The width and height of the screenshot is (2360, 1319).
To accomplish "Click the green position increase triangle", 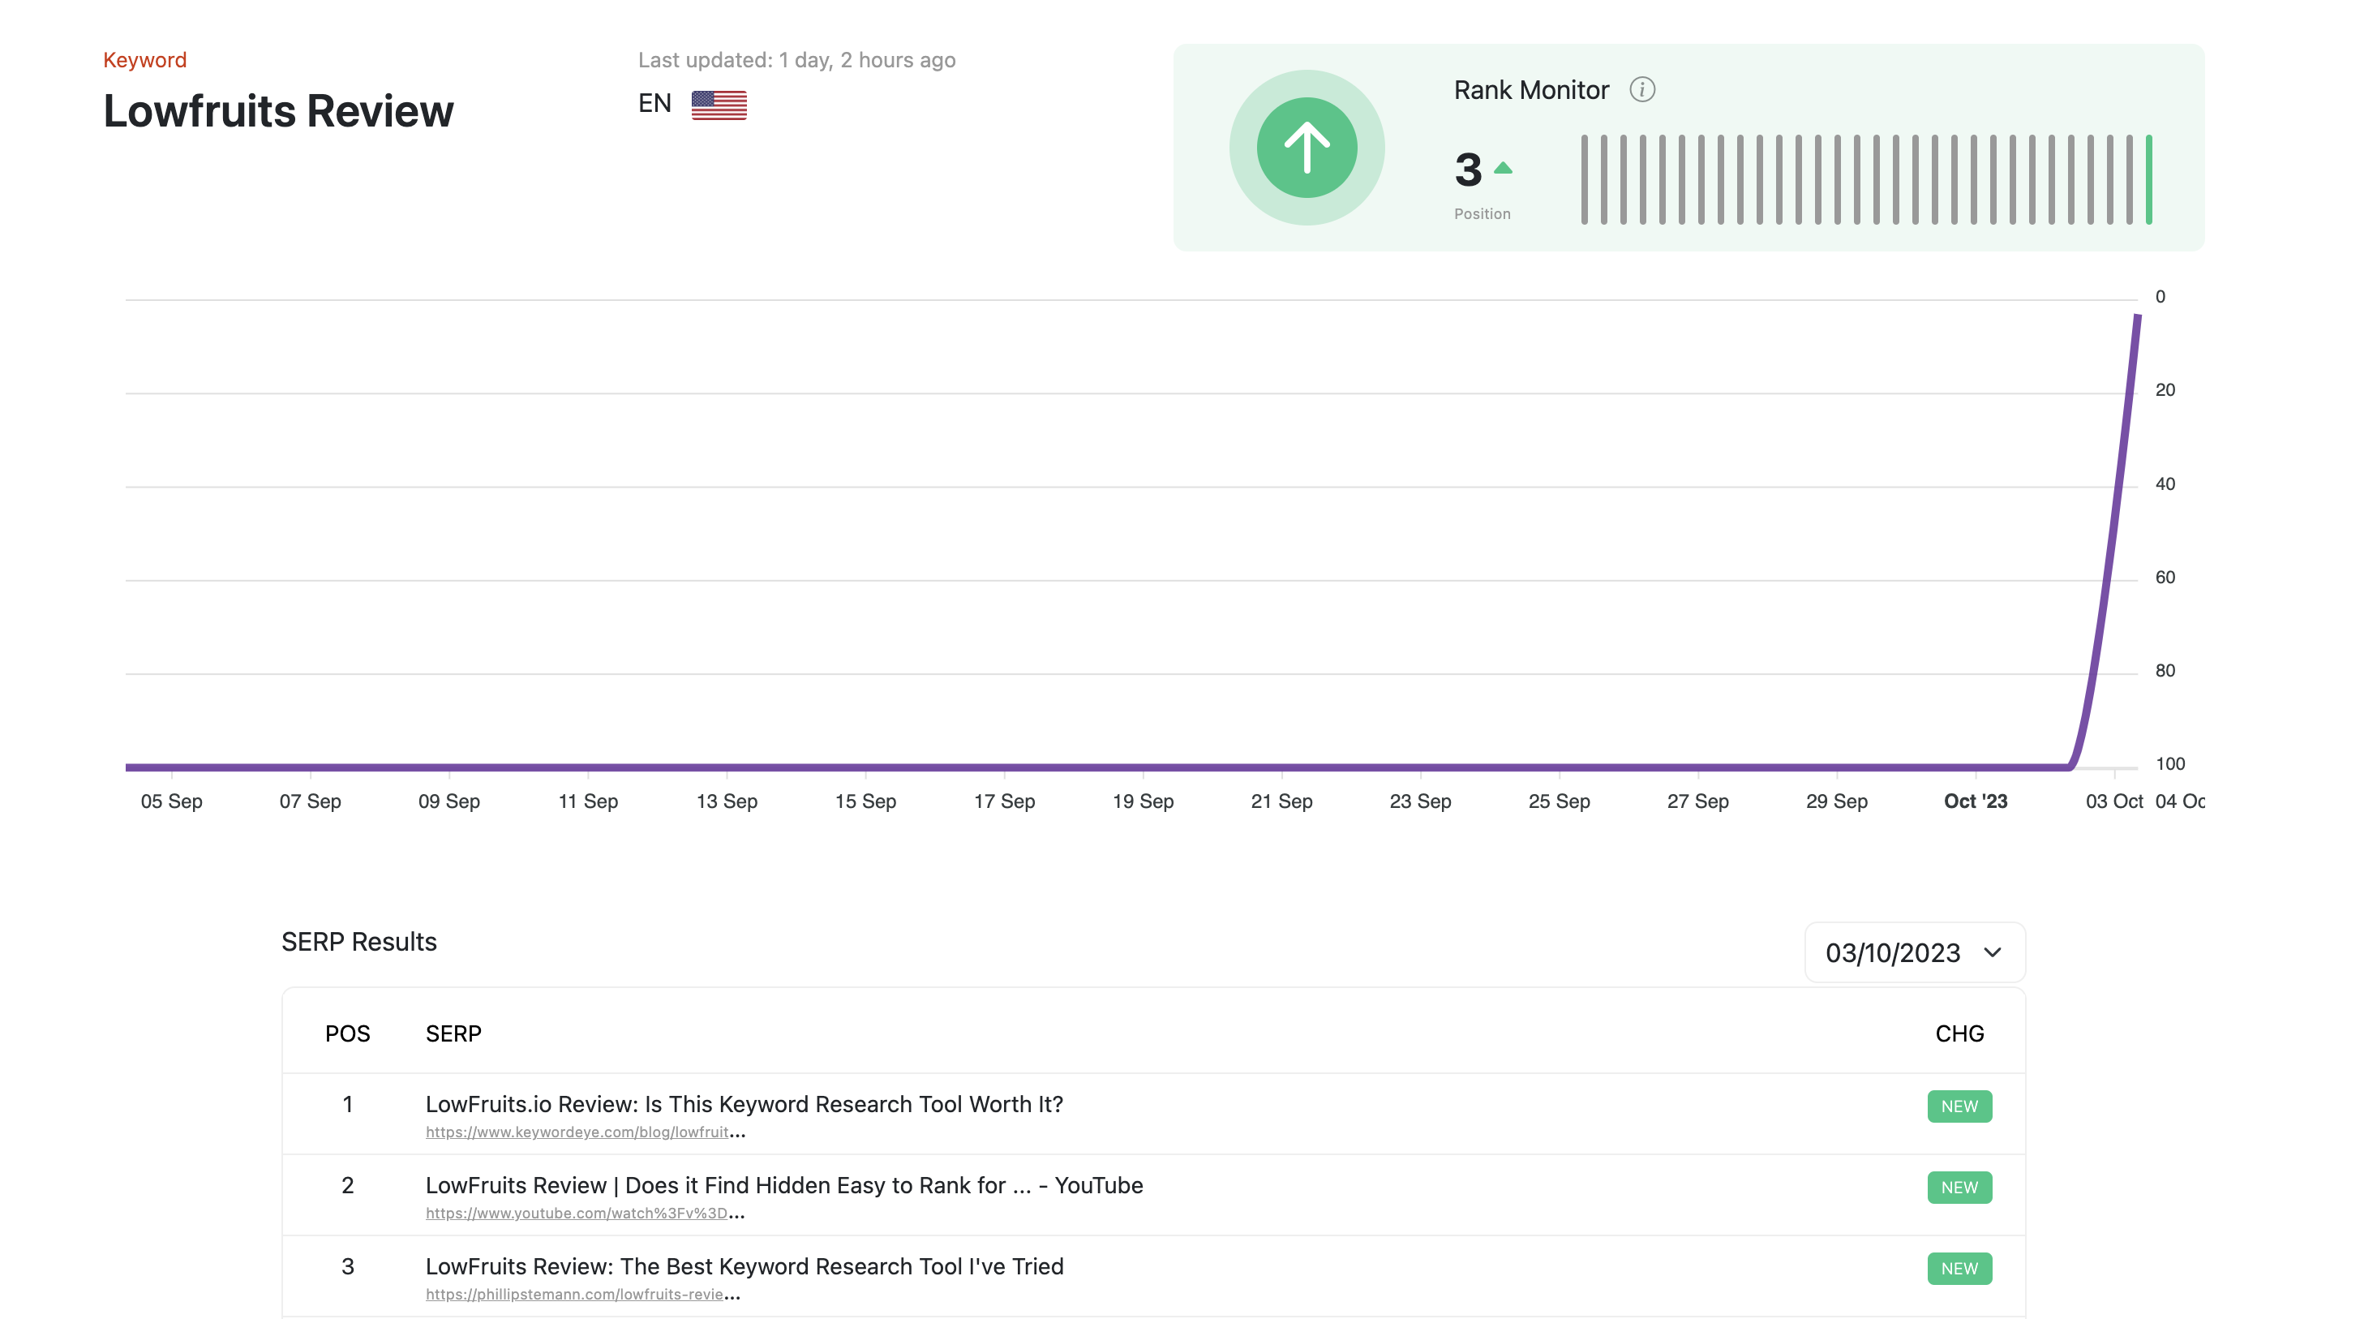I will (1504, 168).
